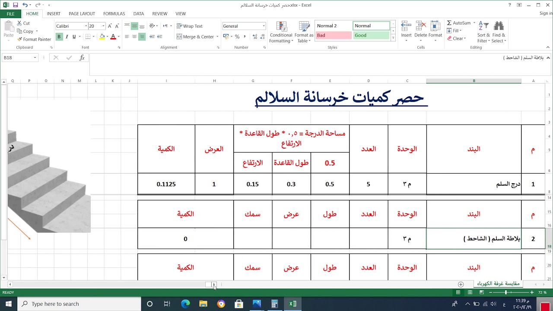The width and height of the screenshot is (553, 311).
Task: Open the Name Box dropdown showing B18
Action: 35,57
